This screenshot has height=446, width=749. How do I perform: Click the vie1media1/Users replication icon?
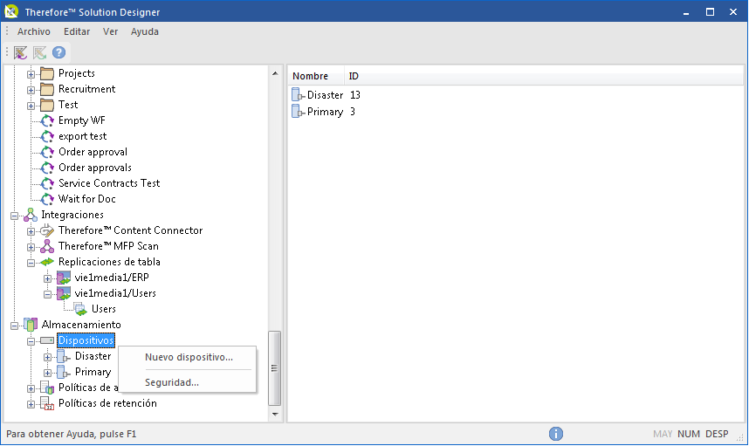pos(64,293)
